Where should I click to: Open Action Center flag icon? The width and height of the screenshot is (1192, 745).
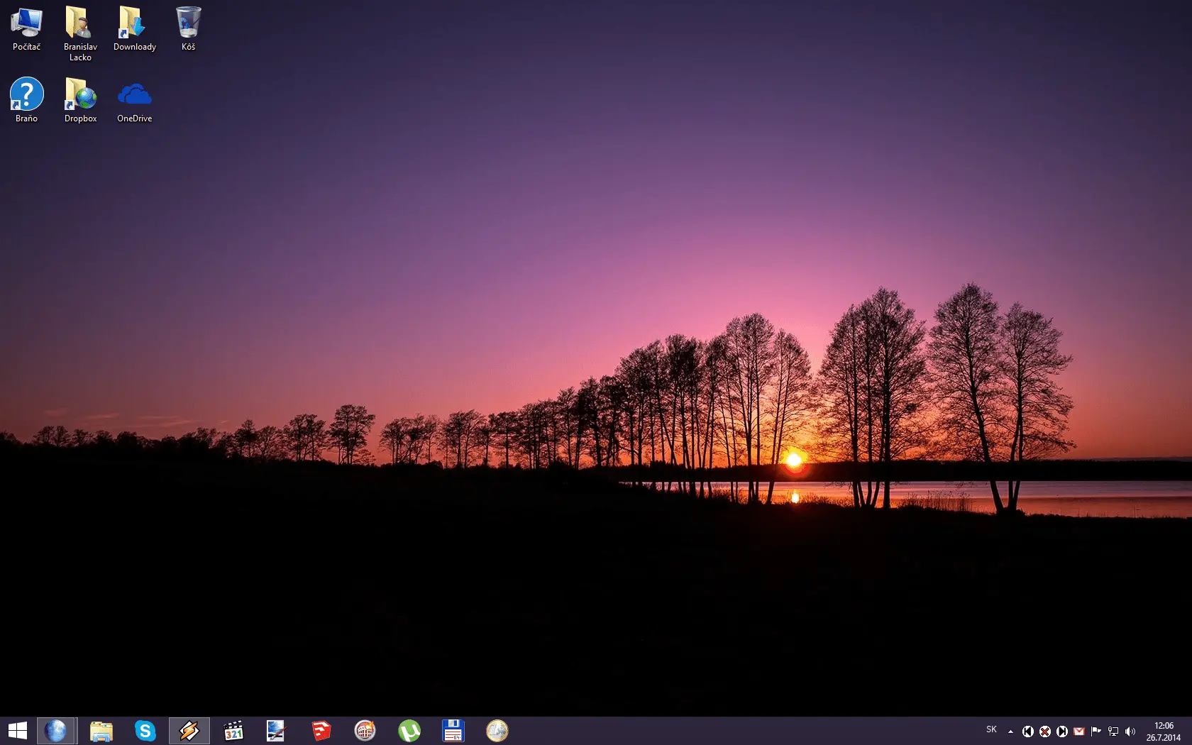1096,732
